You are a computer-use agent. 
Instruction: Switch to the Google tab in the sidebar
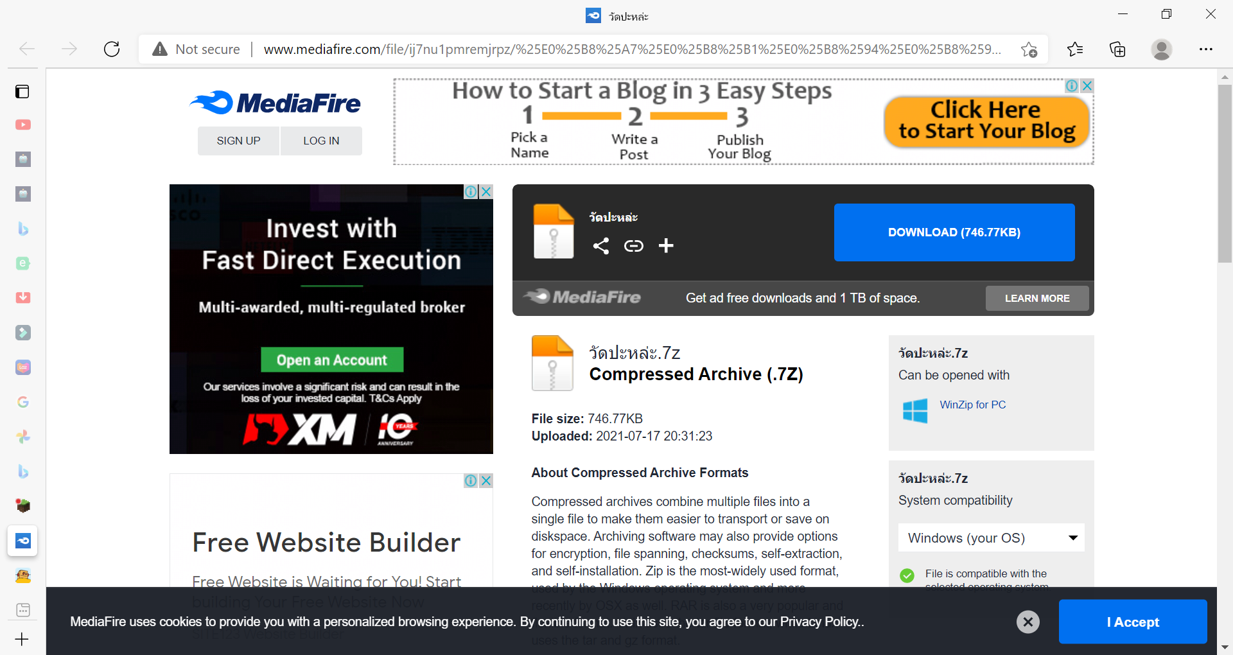coord(23,402)
